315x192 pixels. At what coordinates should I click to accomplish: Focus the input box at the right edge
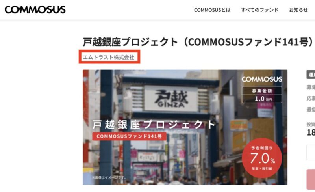[x=311, y=153]
